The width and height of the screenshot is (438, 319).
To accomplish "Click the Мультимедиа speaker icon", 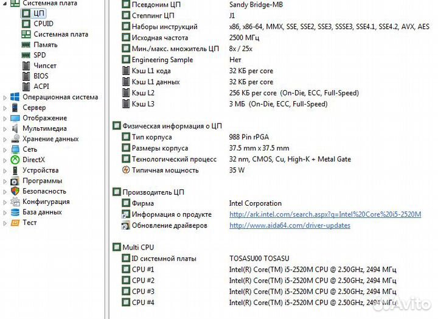I will (x=15, y=128).
